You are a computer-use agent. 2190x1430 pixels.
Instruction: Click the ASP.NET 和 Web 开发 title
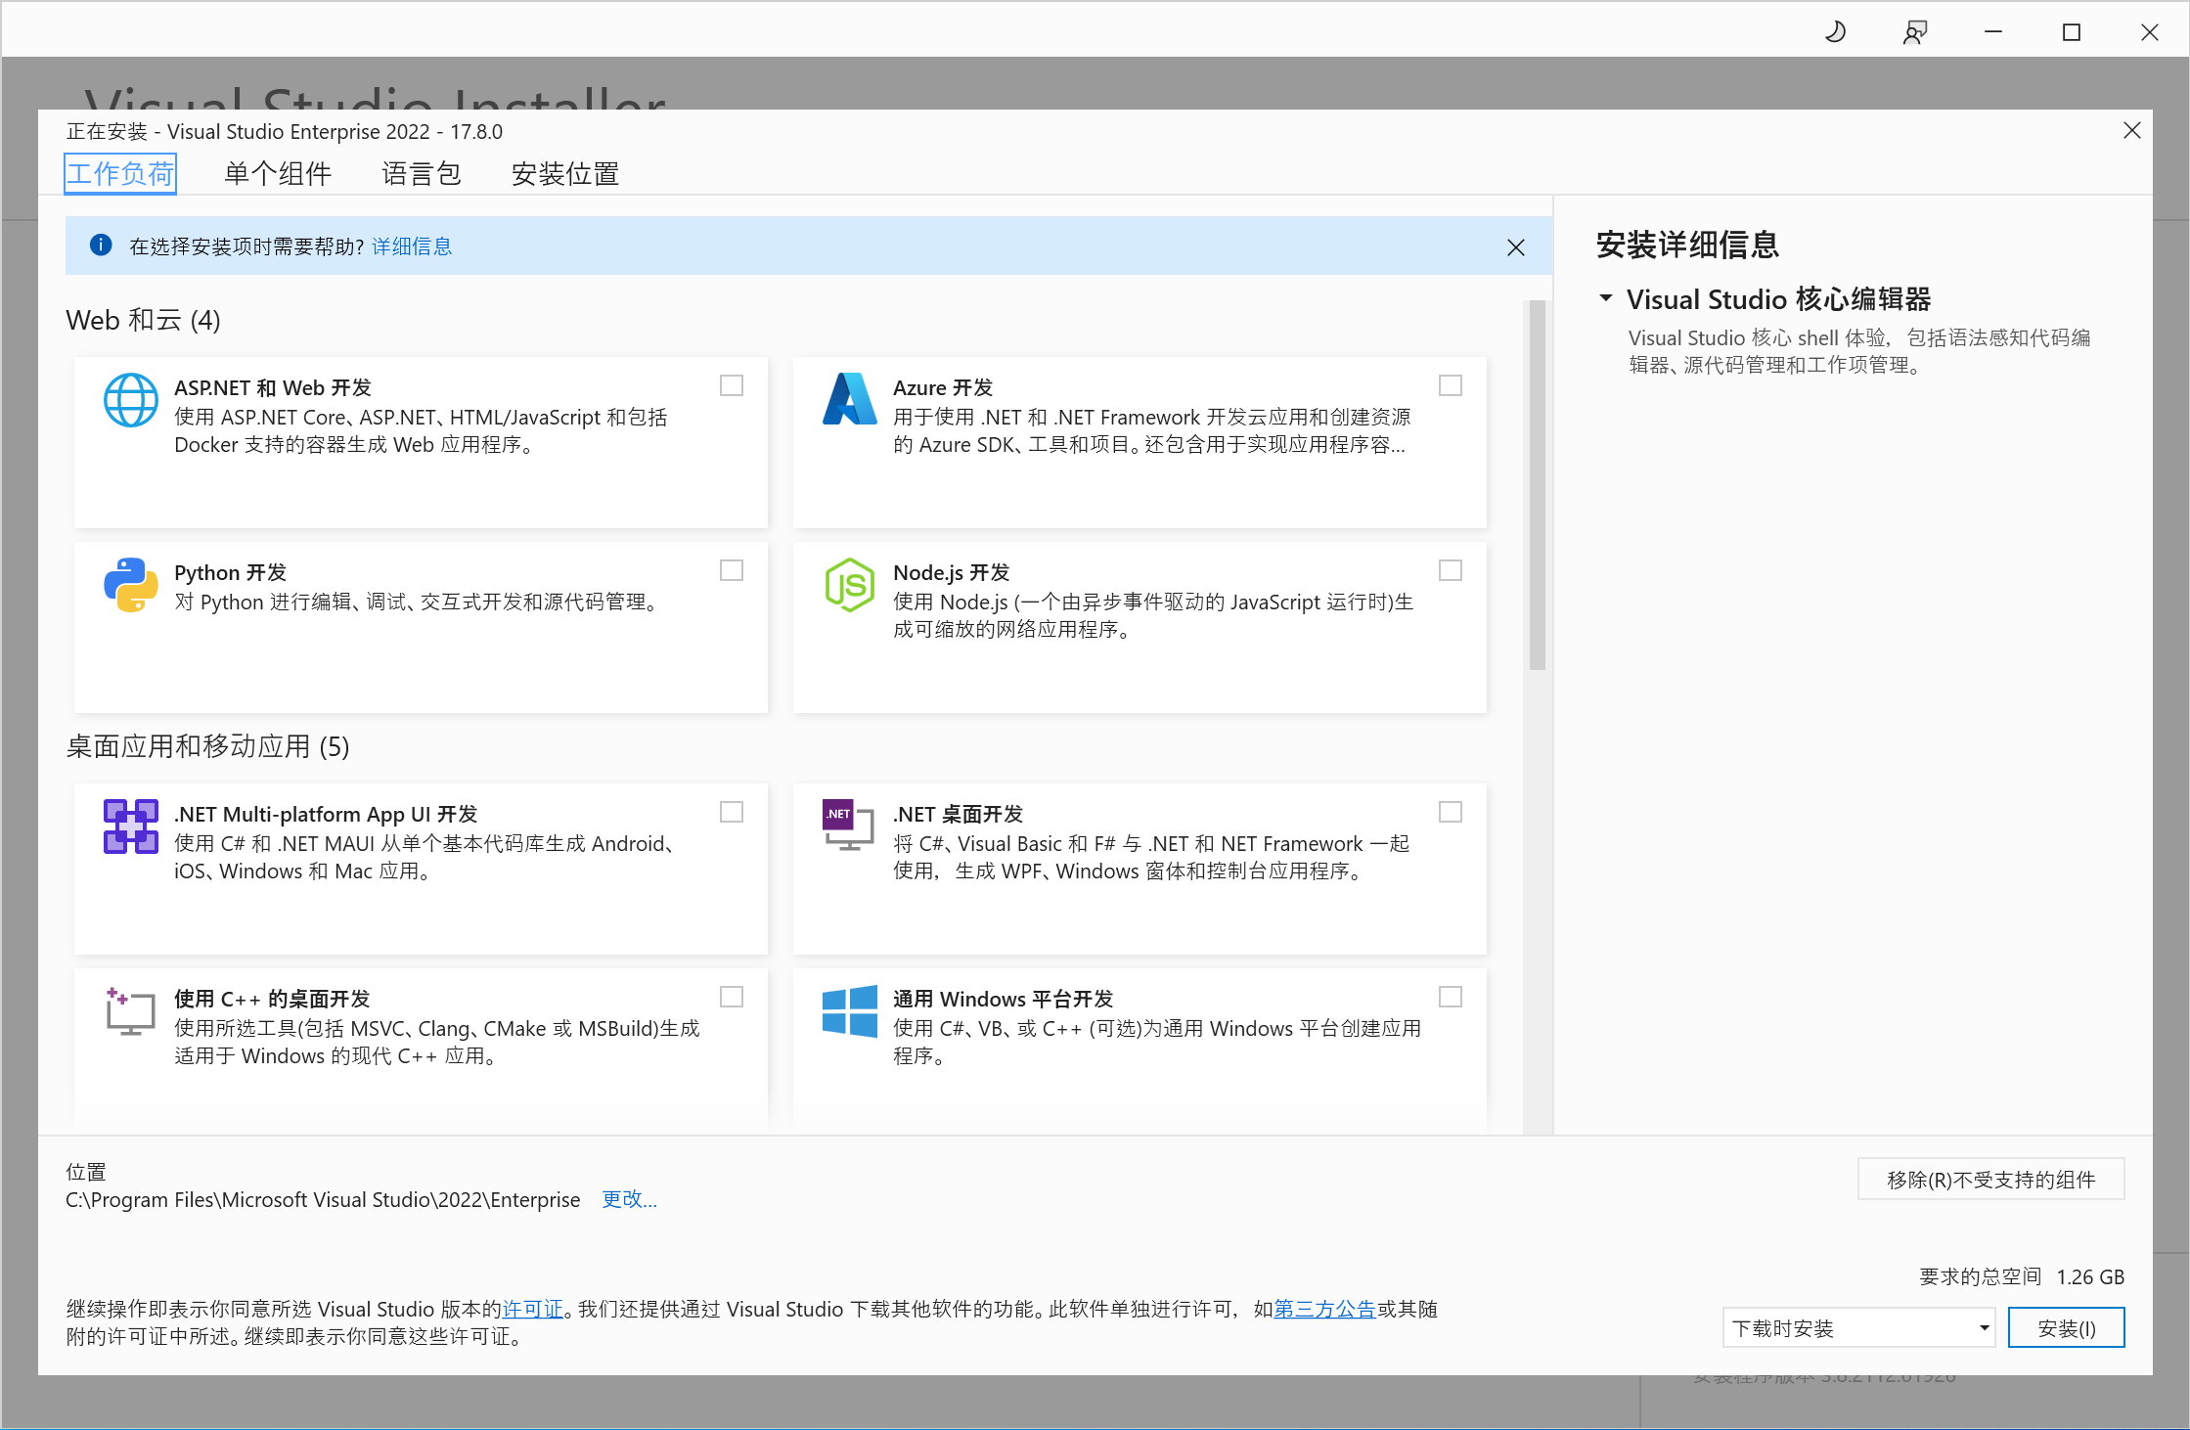[x=273, y=387]
